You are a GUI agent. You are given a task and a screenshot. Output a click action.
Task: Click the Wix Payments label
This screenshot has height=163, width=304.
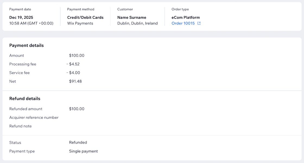coord(80,23)
